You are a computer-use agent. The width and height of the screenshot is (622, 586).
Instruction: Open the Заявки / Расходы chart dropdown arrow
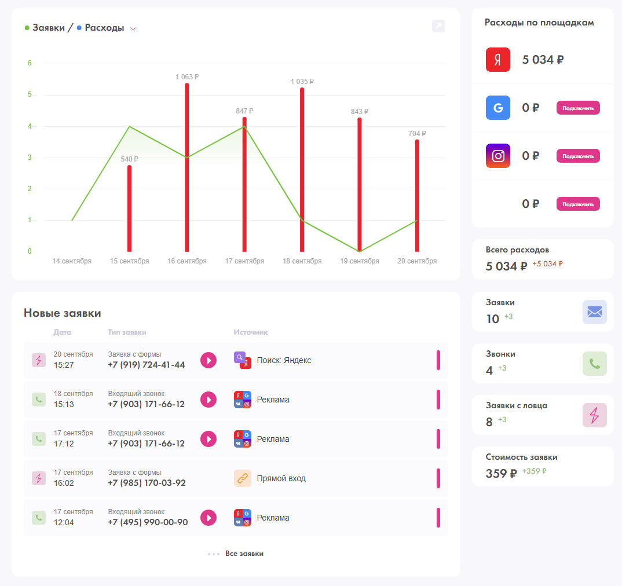pos(133,28)
